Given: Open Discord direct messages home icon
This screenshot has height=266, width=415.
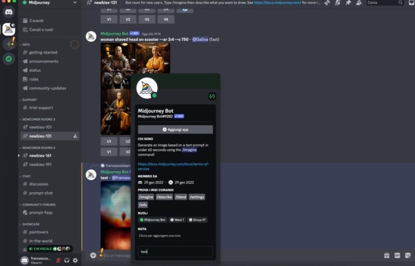Looking at the screenshot, I should point(9,12).
